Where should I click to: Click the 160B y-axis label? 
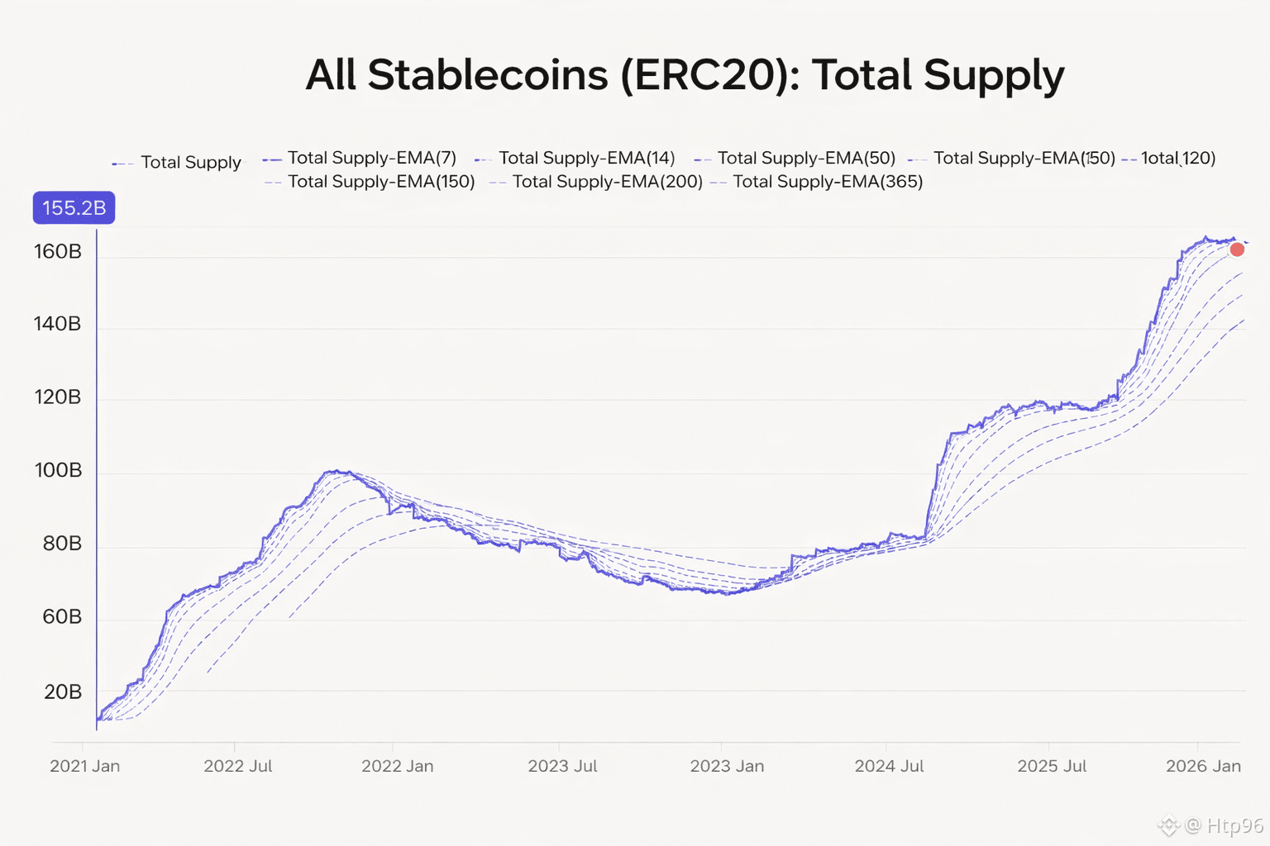pyautogui.click(x=58, y=251)
